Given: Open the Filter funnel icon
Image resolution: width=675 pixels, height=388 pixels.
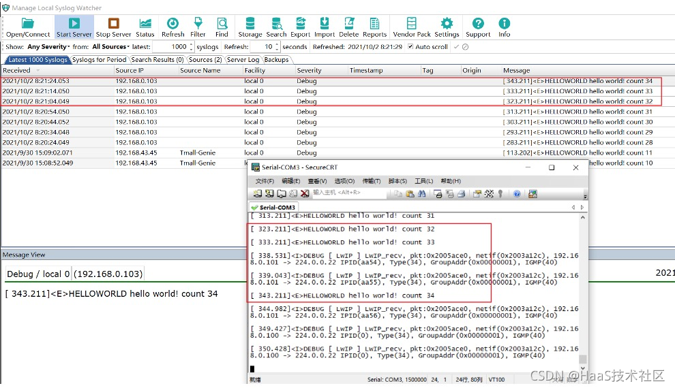Looking at the screenshot, I should [198, 27].
